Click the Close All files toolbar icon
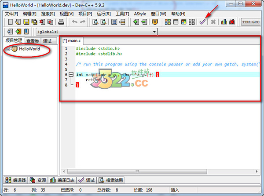The image size is (264, 196). (x=50, y=22)
